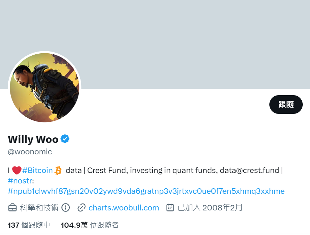Click the chain link icon
Screen dimensions: 310x235
coord(82,208)
